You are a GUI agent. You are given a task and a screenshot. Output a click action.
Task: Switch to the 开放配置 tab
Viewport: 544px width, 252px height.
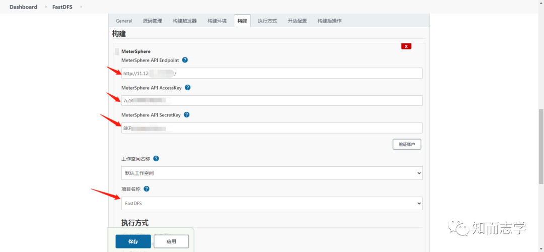tap(297, 21)
